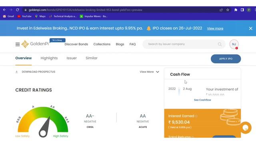
Task: Open Discover Bonds menu
Action: (x=76, y=44)
